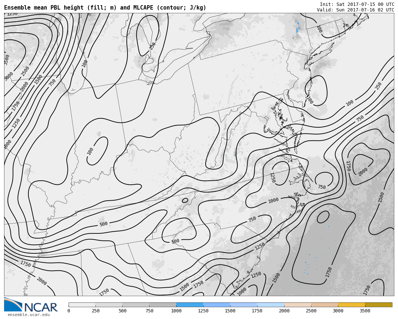Pick the 750–1000 dark gray colorbar swatch
This screenshot has width=398, height=319.
(x=163, y=305)
